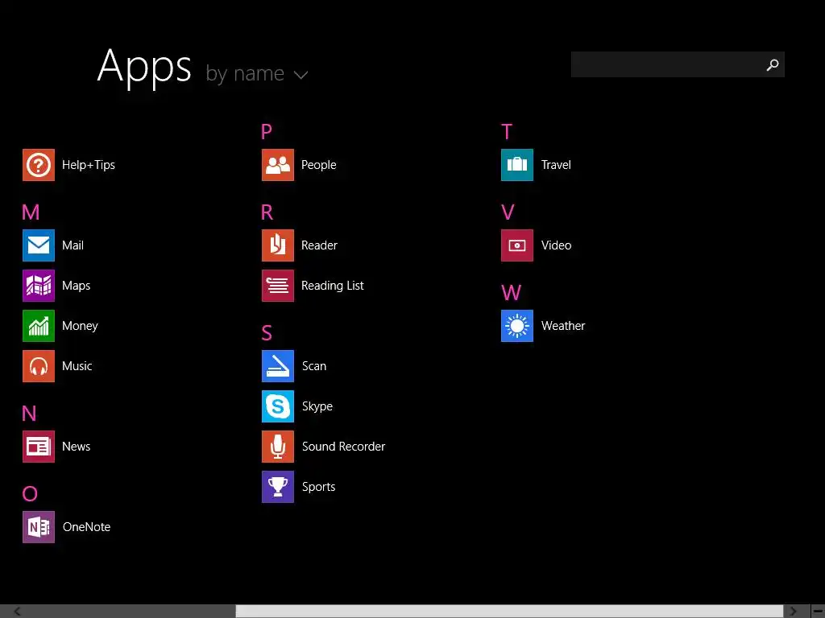The width and height of the screenshot is (825, 618).
Task: Click the 'Skype' label text
Action: coord(317,406)
